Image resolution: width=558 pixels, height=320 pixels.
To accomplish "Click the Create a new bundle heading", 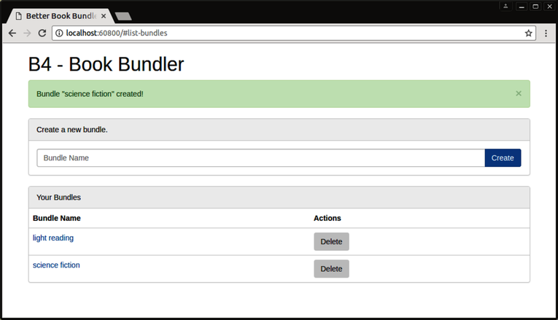I will [x=72, y=130].
